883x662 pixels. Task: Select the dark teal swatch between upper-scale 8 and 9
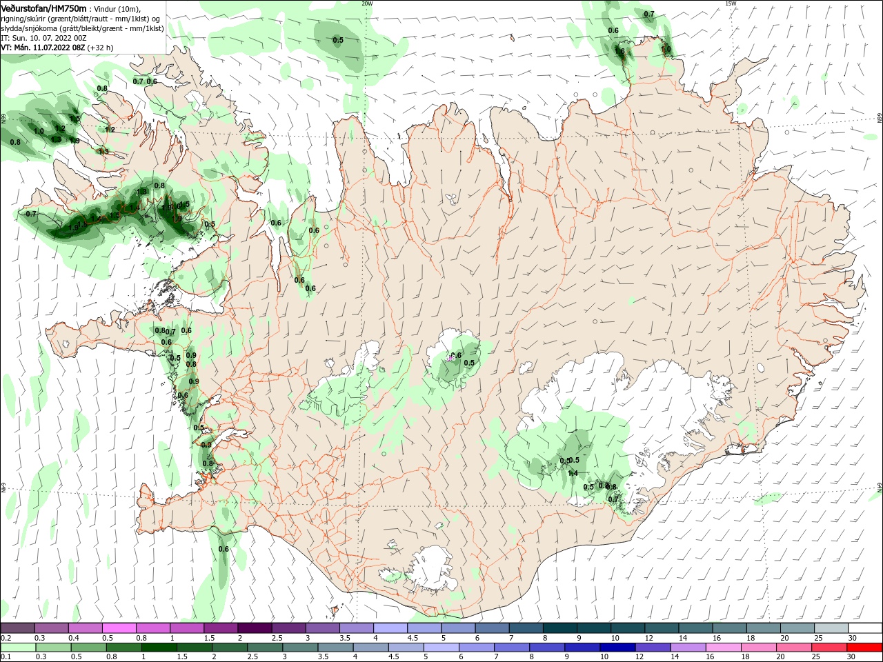pos(560,628)
